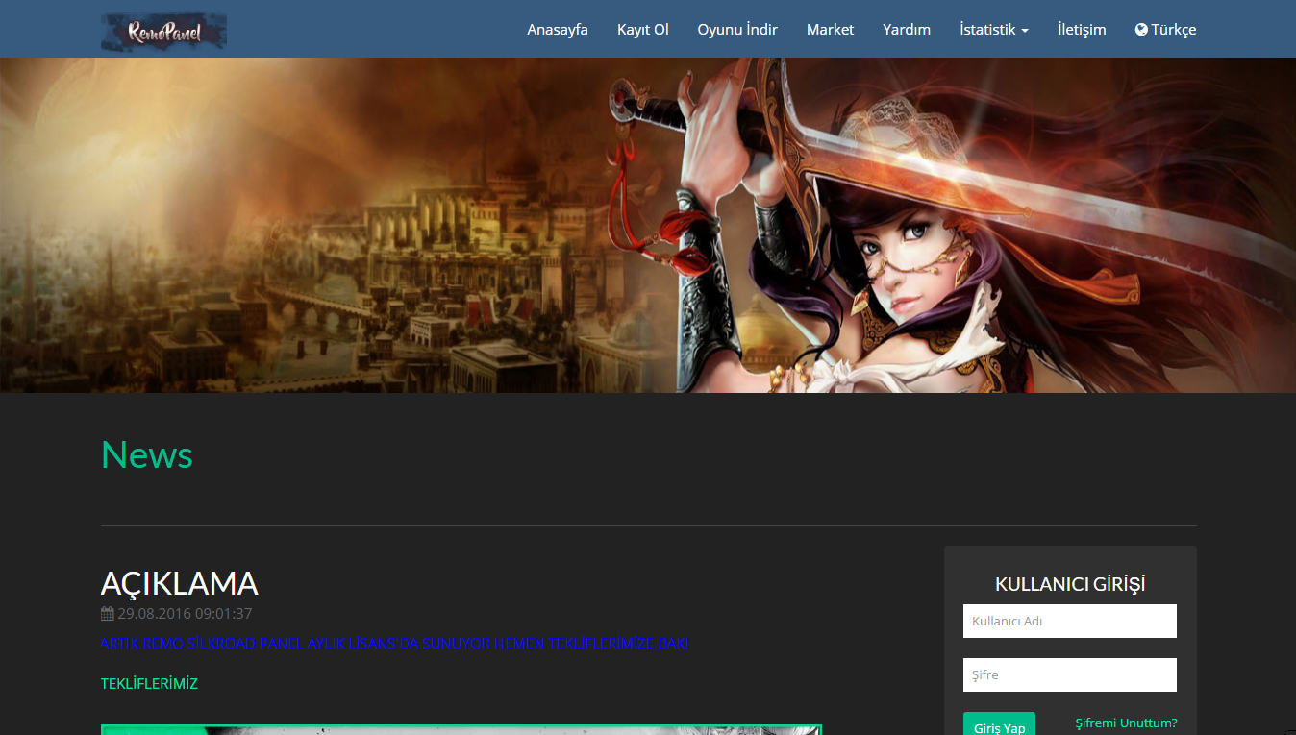The width and height of the screenshot is (1296, 735).
Task: Click the 29.08.2016 09:01:37 date text
Action: click(x=185, y=614)
